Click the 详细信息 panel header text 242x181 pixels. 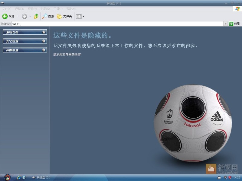click(x=12, y=50)
